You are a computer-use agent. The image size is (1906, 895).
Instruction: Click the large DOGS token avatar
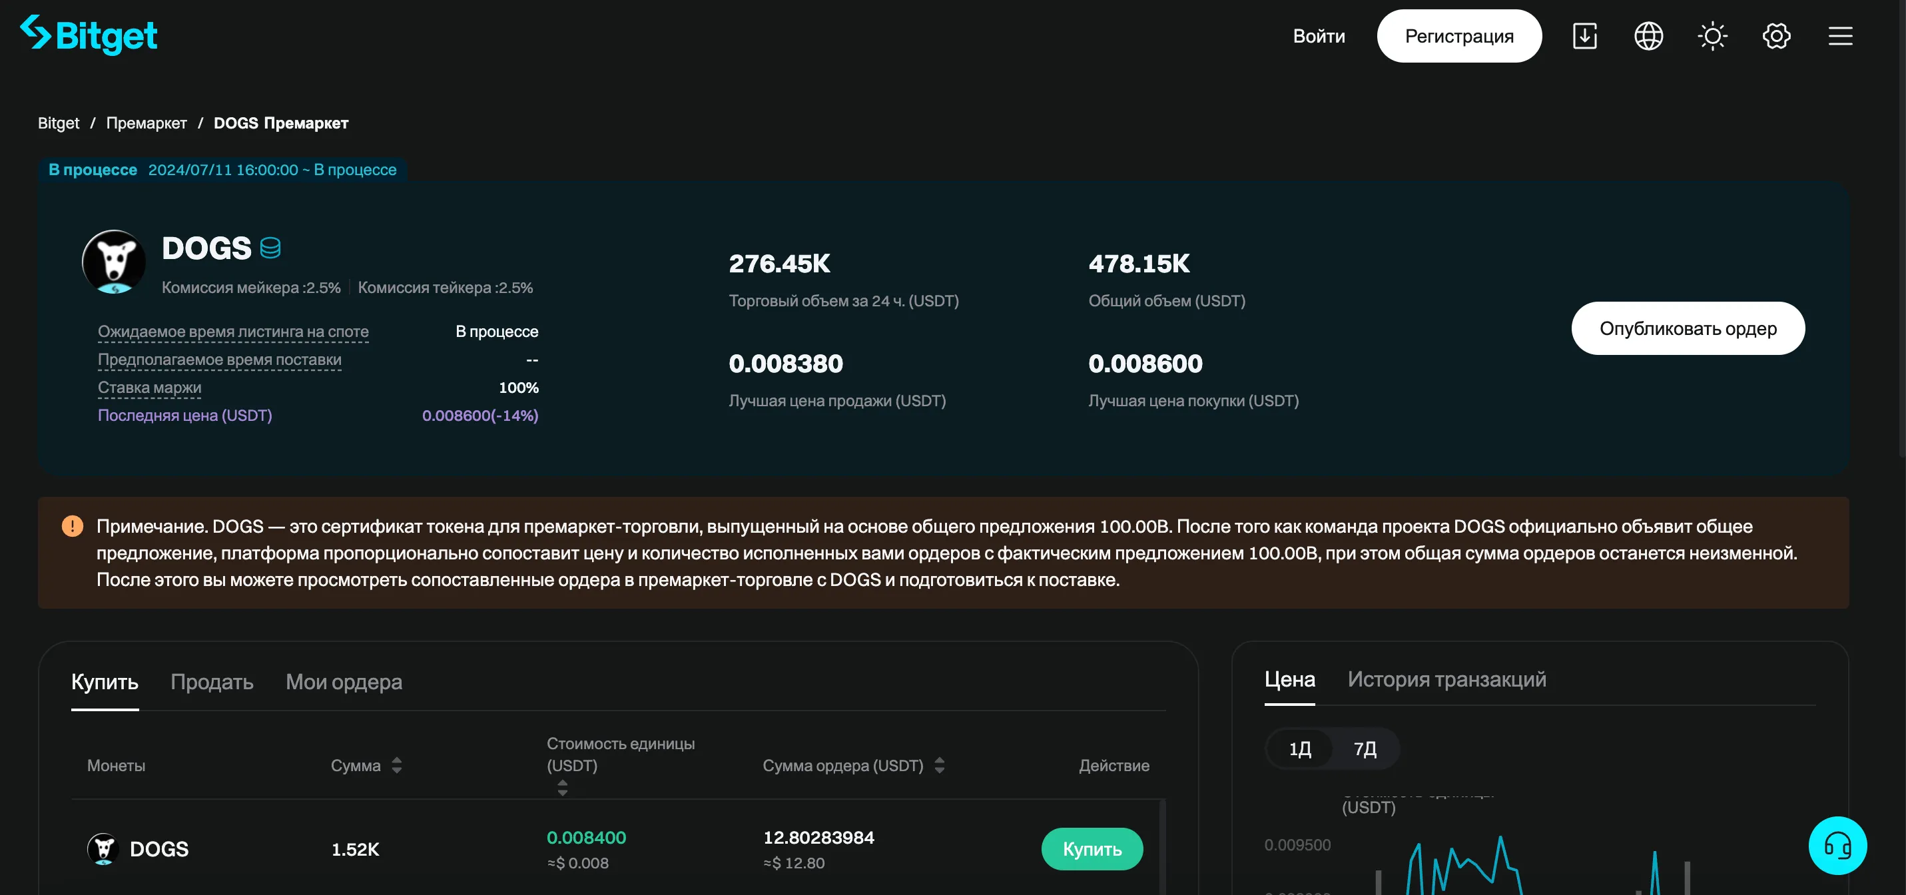114,262
